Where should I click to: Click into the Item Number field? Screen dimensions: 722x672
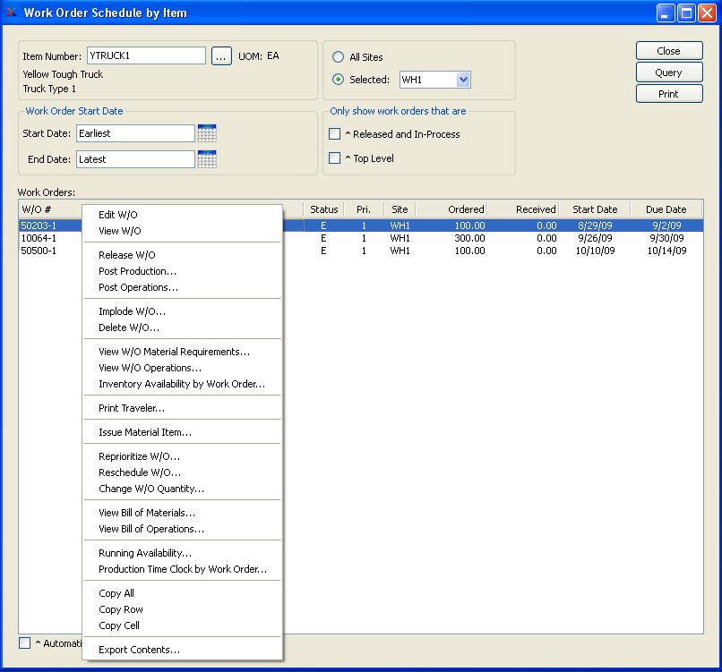tap(146, 55)
